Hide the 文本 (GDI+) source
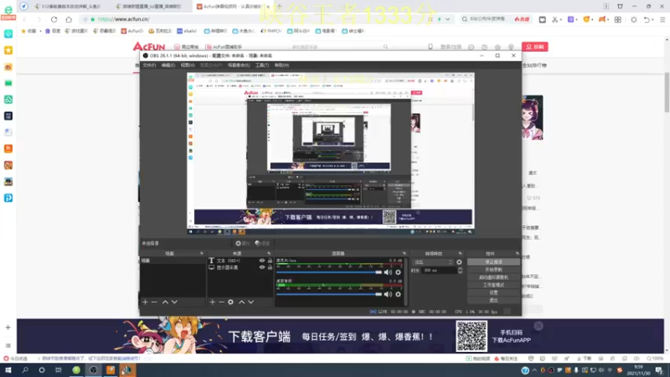 (262, 261)
